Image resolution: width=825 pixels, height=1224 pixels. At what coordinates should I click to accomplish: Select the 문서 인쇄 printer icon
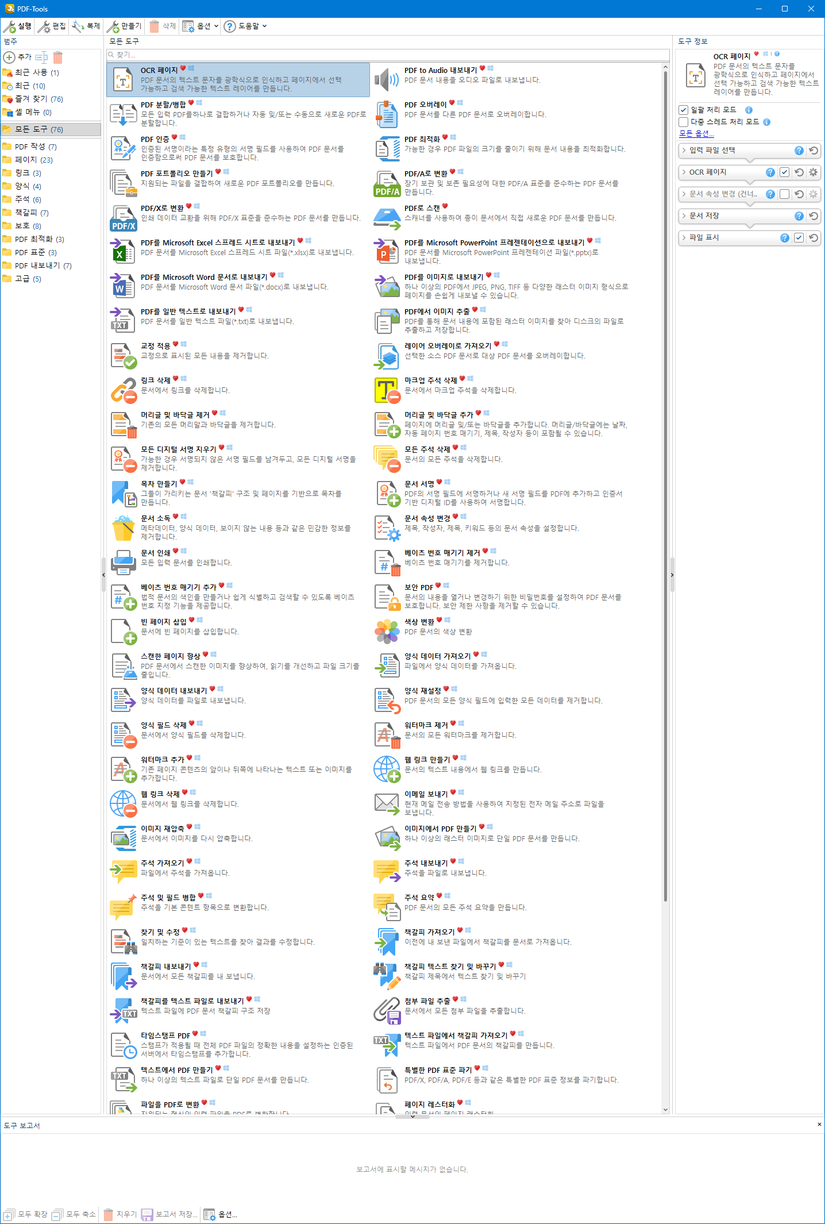(123, 563)
